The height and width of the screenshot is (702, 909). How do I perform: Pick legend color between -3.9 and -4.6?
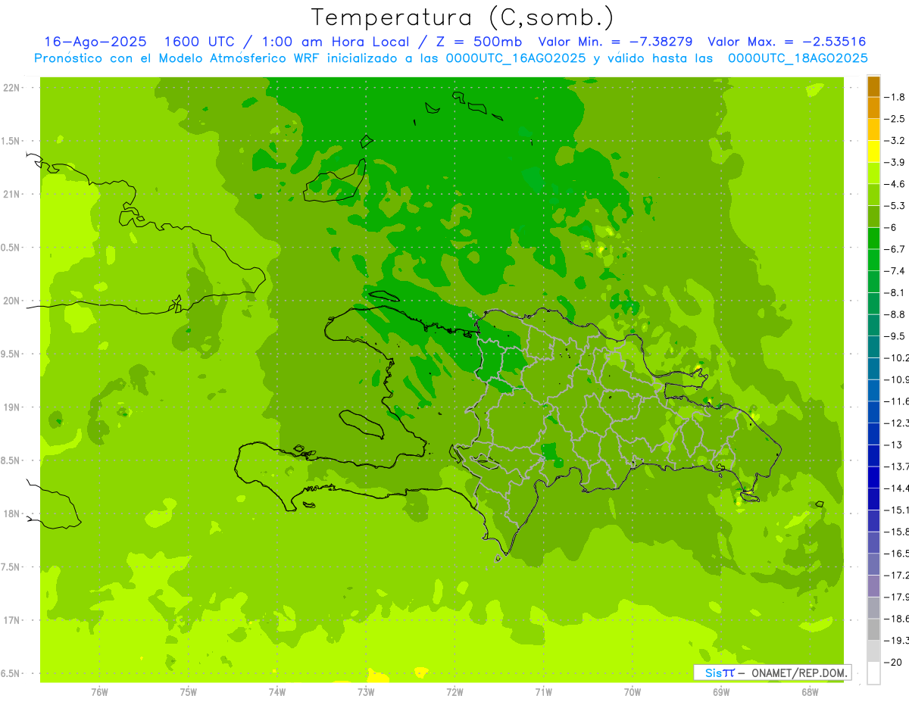click(x=873, y=173)
